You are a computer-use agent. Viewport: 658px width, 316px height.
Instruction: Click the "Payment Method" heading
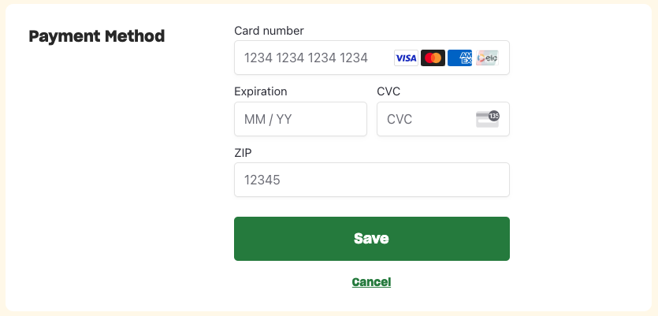pyautogui.click(x=97, y=36)
